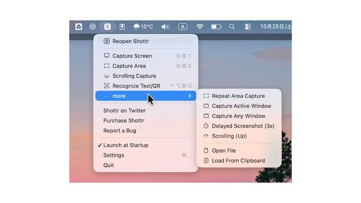The image size is (361, 203).
Task: Switch the keyboard input source indicator
Action: 183,27
